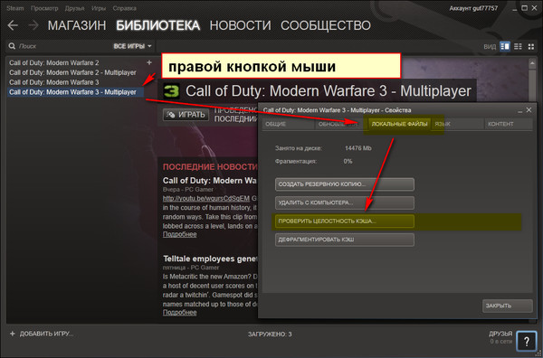Click the forward navigation arrow
Viewport: 543px width, 358px height.
[x=33, y=25]
